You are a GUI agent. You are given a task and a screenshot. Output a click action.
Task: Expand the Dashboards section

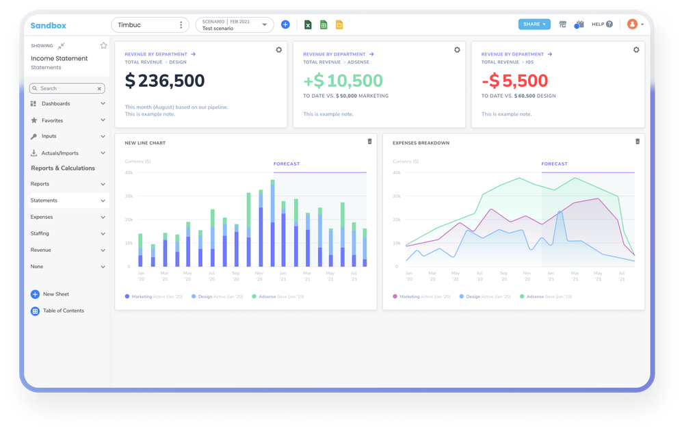pos(103,103)
